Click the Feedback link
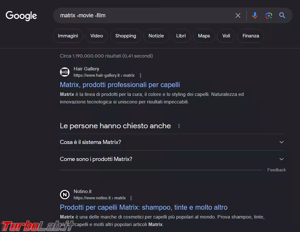 tap(276, 170)
